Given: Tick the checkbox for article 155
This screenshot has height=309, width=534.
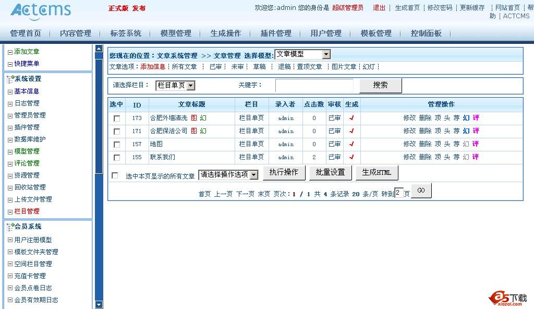Looking at the screenshot, I should [117, 158].
